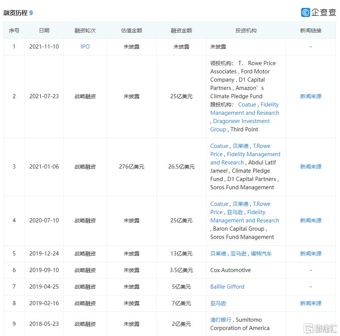Open the IPO round link
The width and height of the screenshot is (340, 336).
[x=85, y=47]
